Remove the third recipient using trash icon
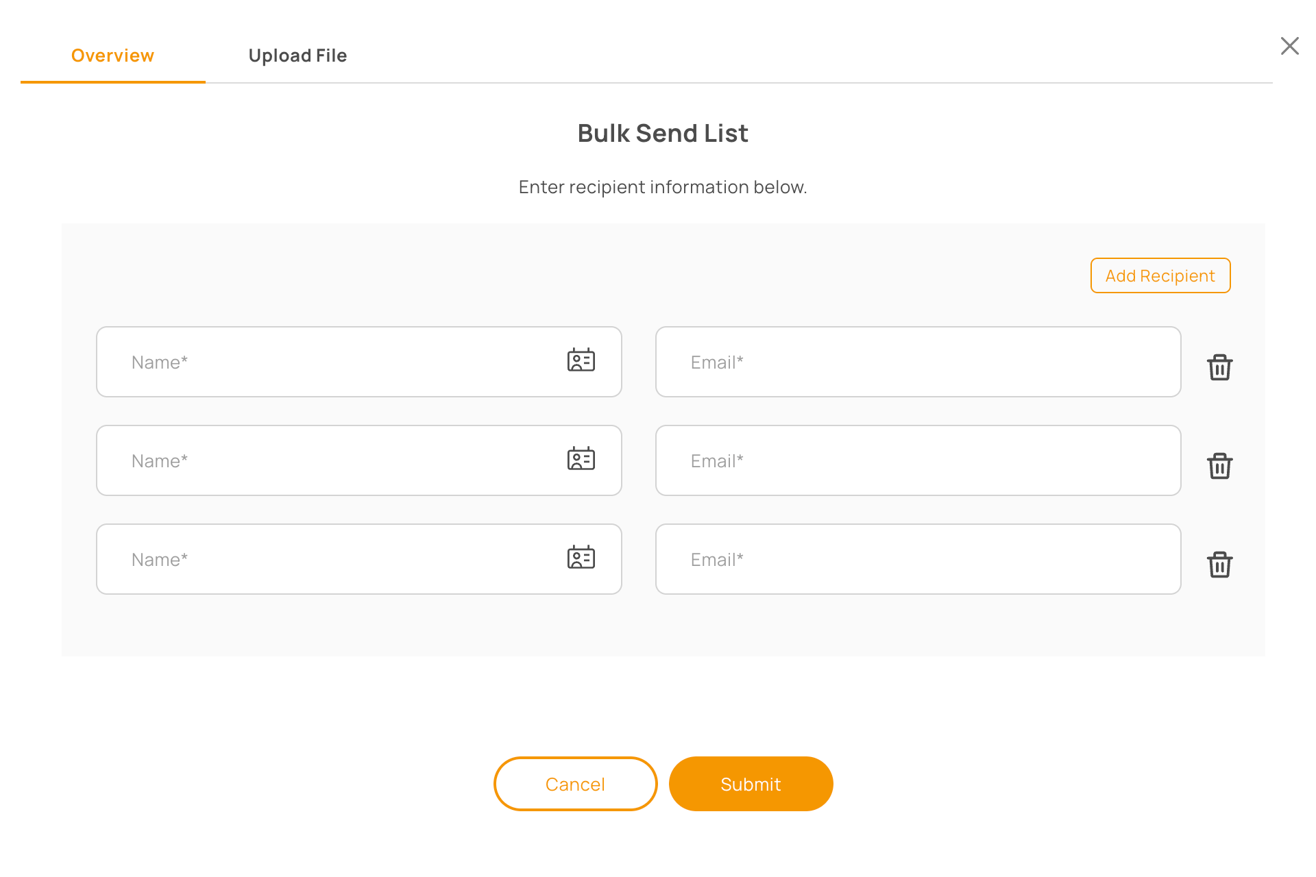 tap(1219, 565)
